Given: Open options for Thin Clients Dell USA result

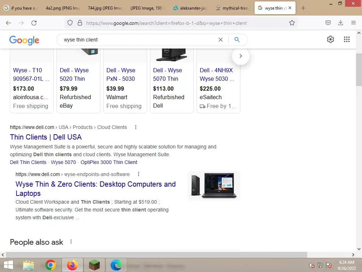Looking at the screenshot, I should pos(136,127).
